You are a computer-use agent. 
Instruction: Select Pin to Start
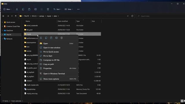[x=58, y=56]
